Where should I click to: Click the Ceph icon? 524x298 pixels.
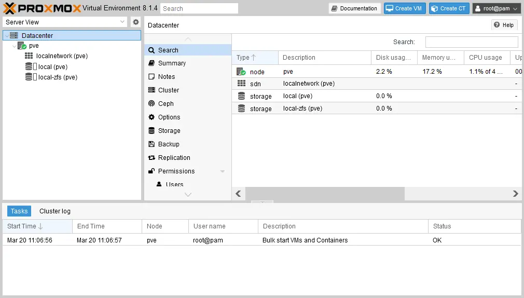151,103
